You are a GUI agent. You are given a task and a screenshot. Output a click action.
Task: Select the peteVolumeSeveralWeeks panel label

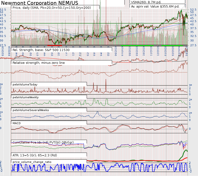coord(31,110)
